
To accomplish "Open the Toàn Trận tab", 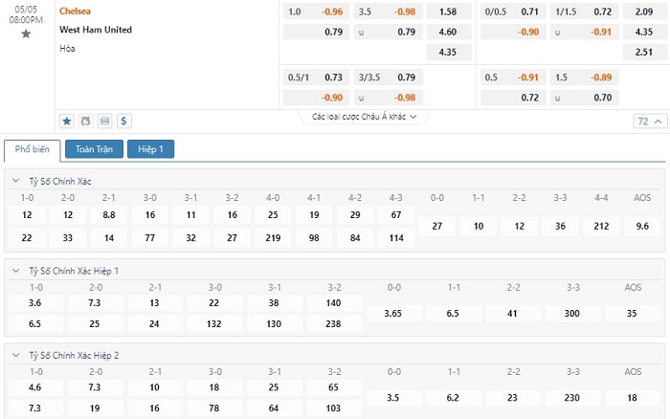I will [x=94, y=149].
